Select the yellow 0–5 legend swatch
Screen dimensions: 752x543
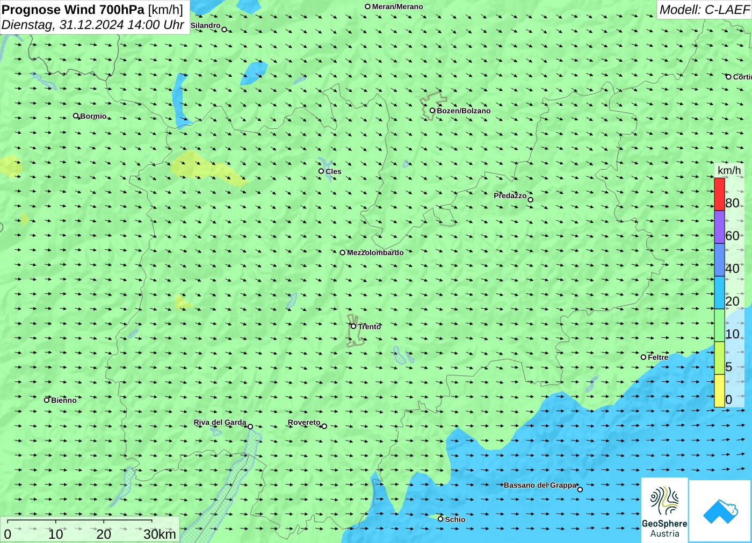(x=719, y=391)
